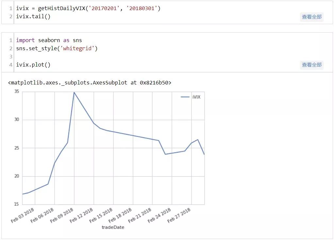Click the 'Feb 27 2018' x-axis tick label
This screenshot has width=334, height=240.
pyautogui.click(x=179, y=216)
